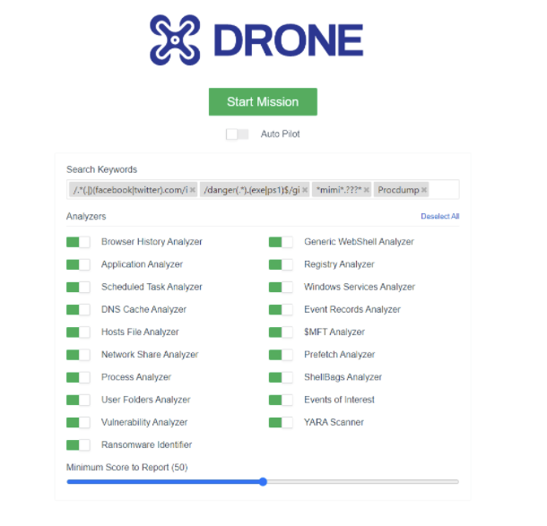This screenshot has width=547, height=526.
Task: Click the Minimum Score to Report (50) label
Action: click(x=127, y=468)
